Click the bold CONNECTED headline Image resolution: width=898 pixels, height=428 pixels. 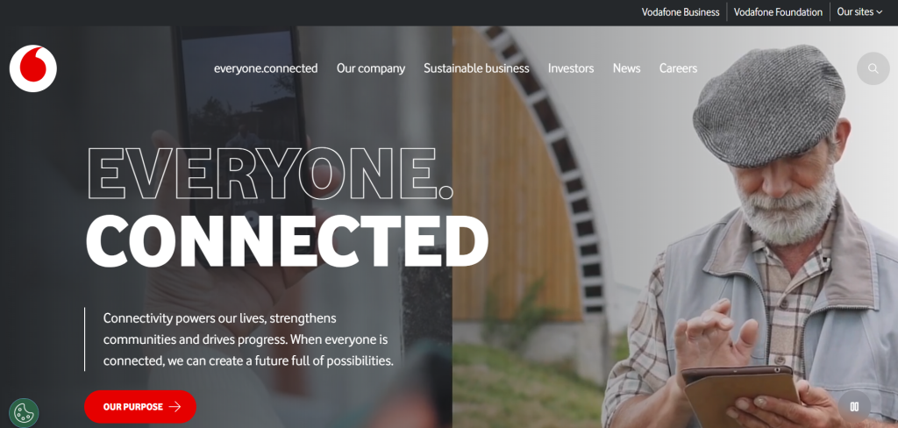coord(287,239)
